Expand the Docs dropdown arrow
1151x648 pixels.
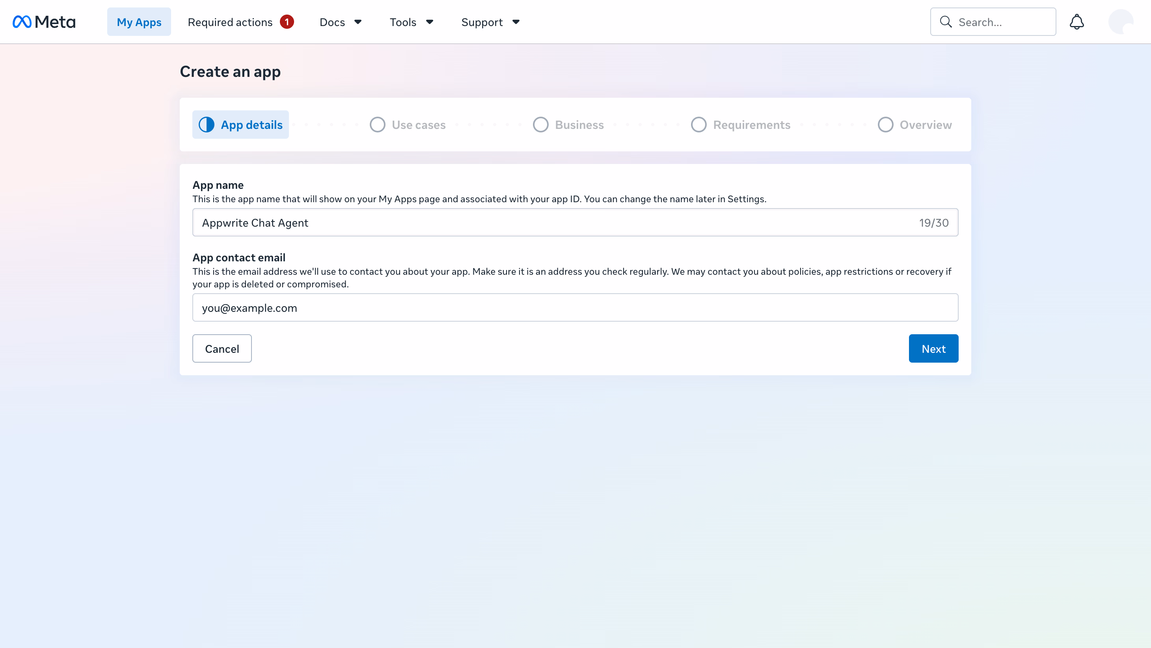pyautogui.click(x=358, y=22)
